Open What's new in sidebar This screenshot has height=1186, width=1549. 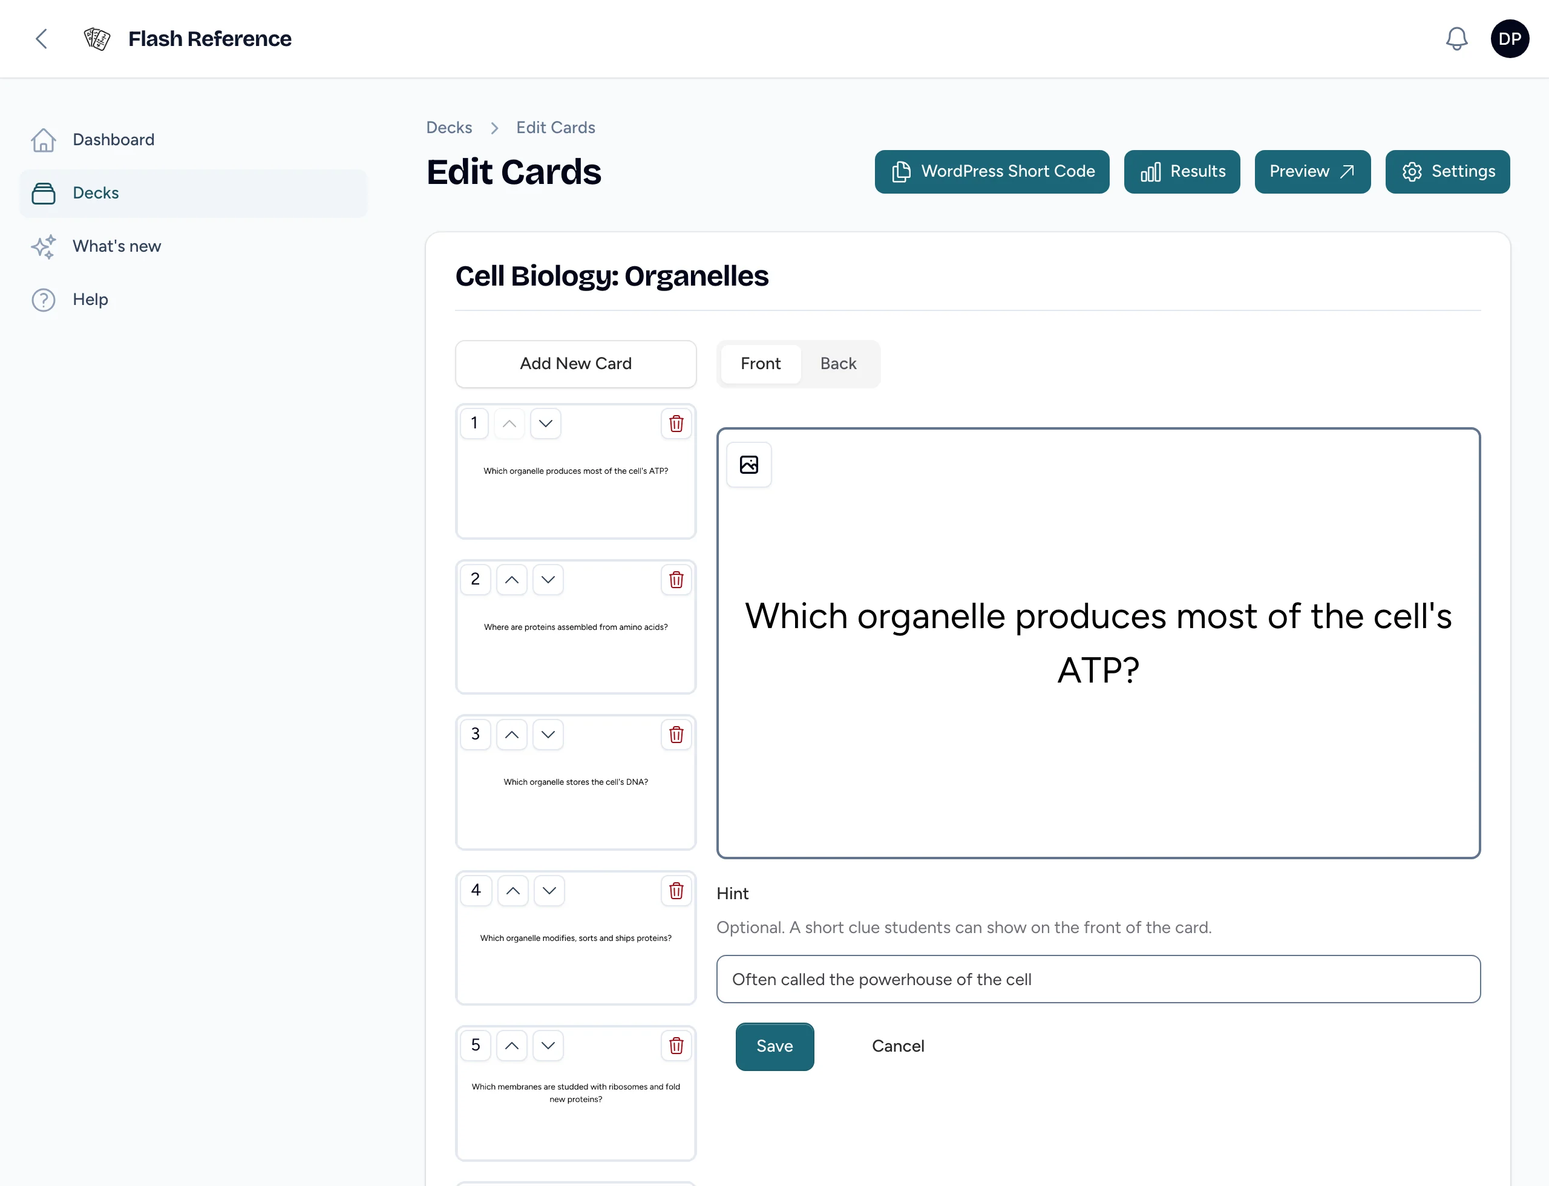(193, 246)
